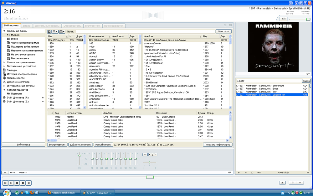Click the Воспроизвести button
The image size is (313, 196).
[57, 145]
